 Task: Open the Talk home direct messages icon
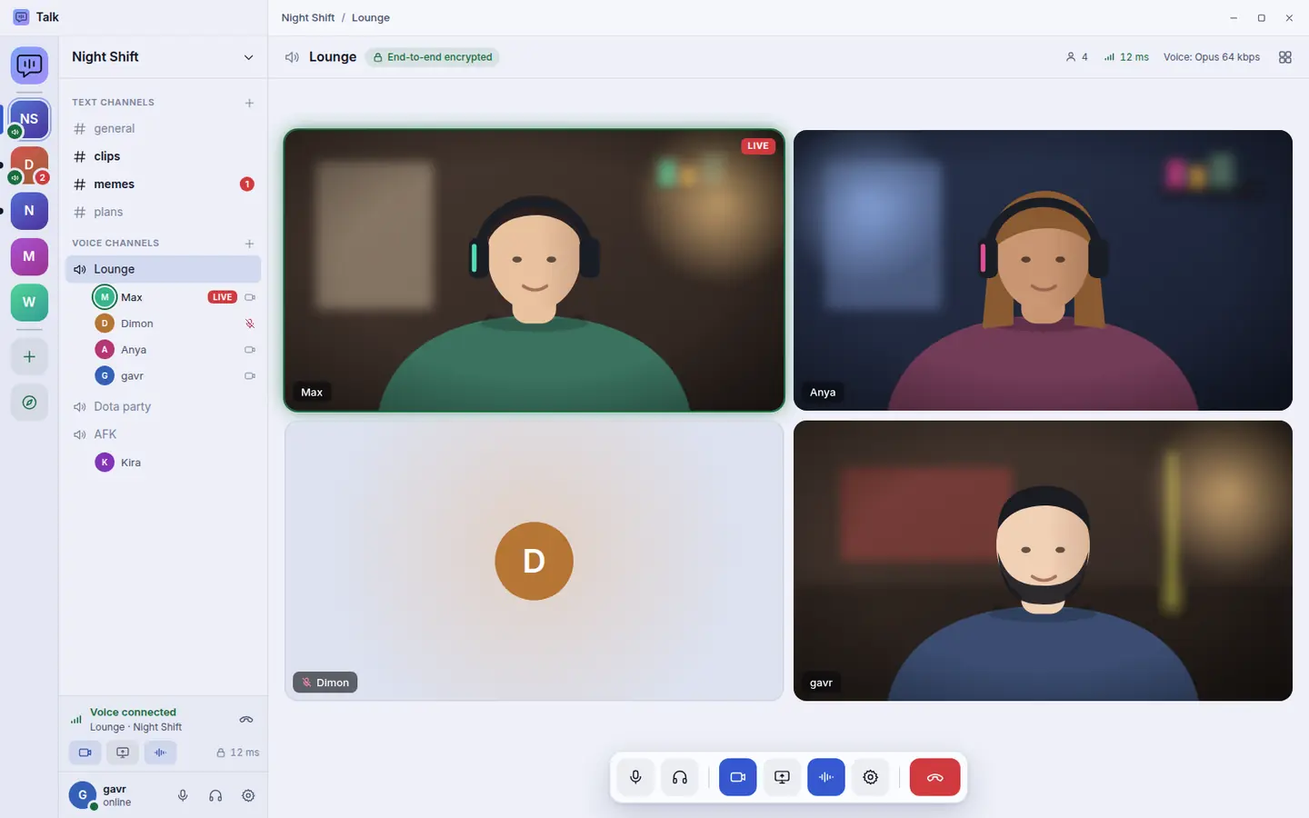click(x=29, y=65)
